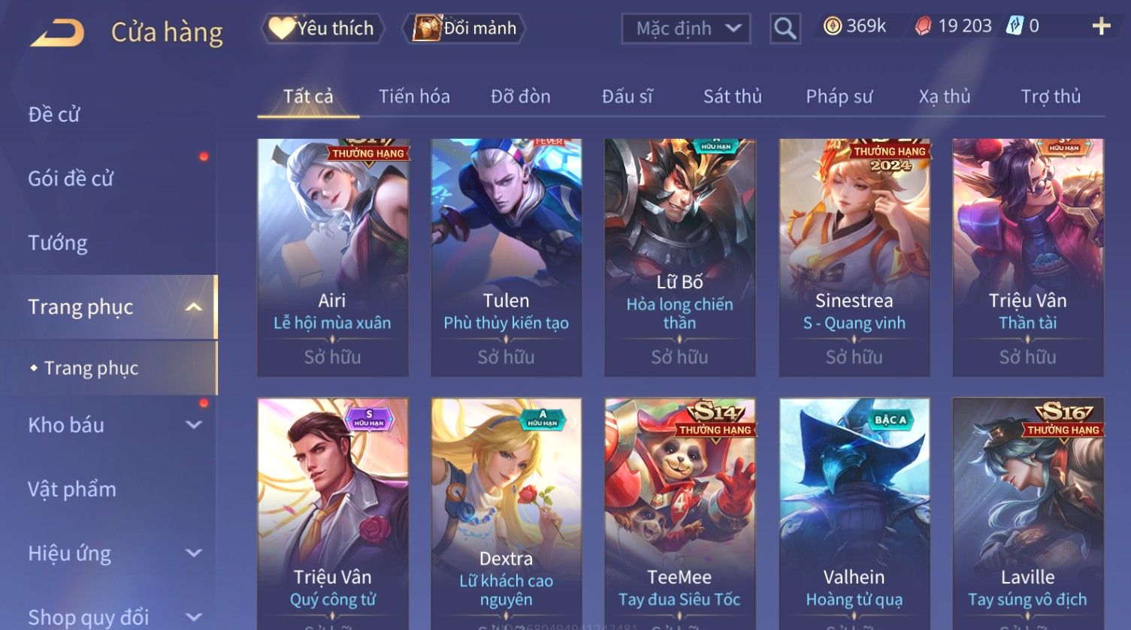
Task: Tap the gold coin 369k balance
Action: point(854,26)
